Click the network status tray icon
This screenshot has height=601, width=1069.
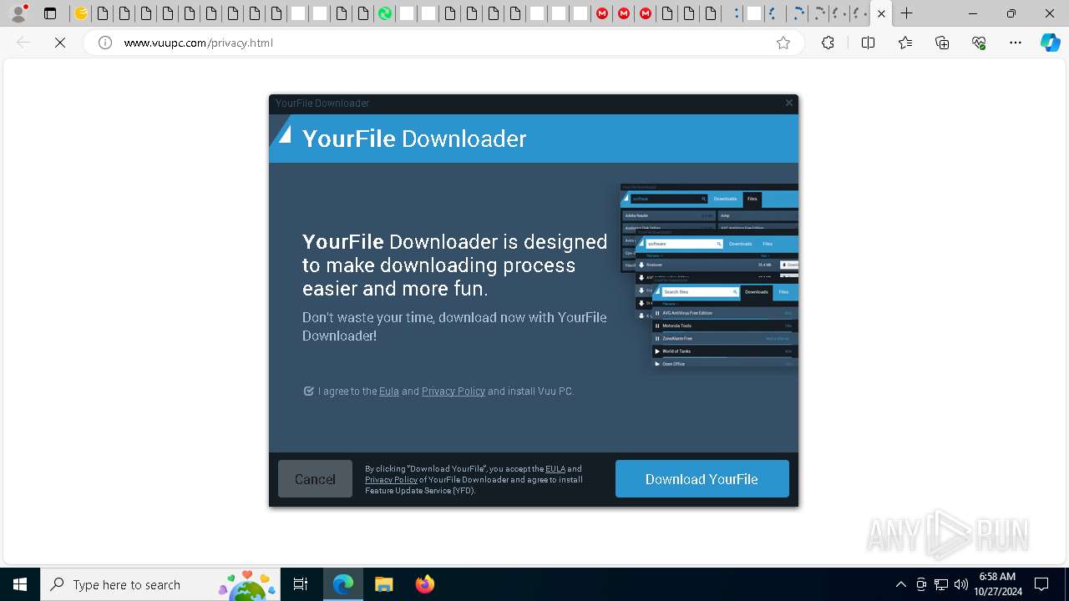941,584
